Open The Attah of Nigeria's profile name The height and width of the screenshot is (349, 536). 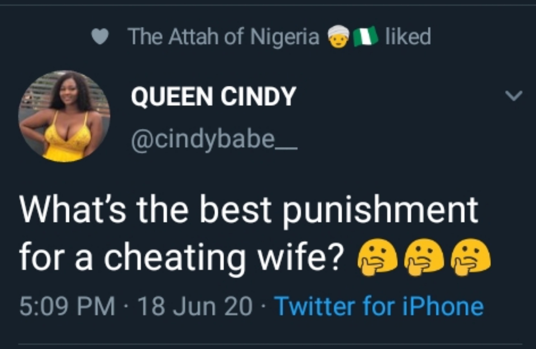224,37
